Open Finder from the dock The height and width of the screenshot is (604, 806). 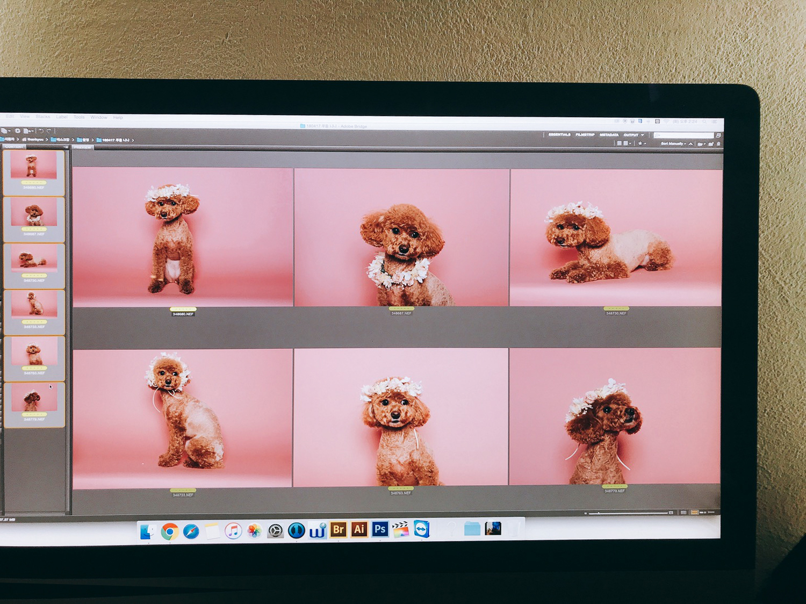(148, 531)
